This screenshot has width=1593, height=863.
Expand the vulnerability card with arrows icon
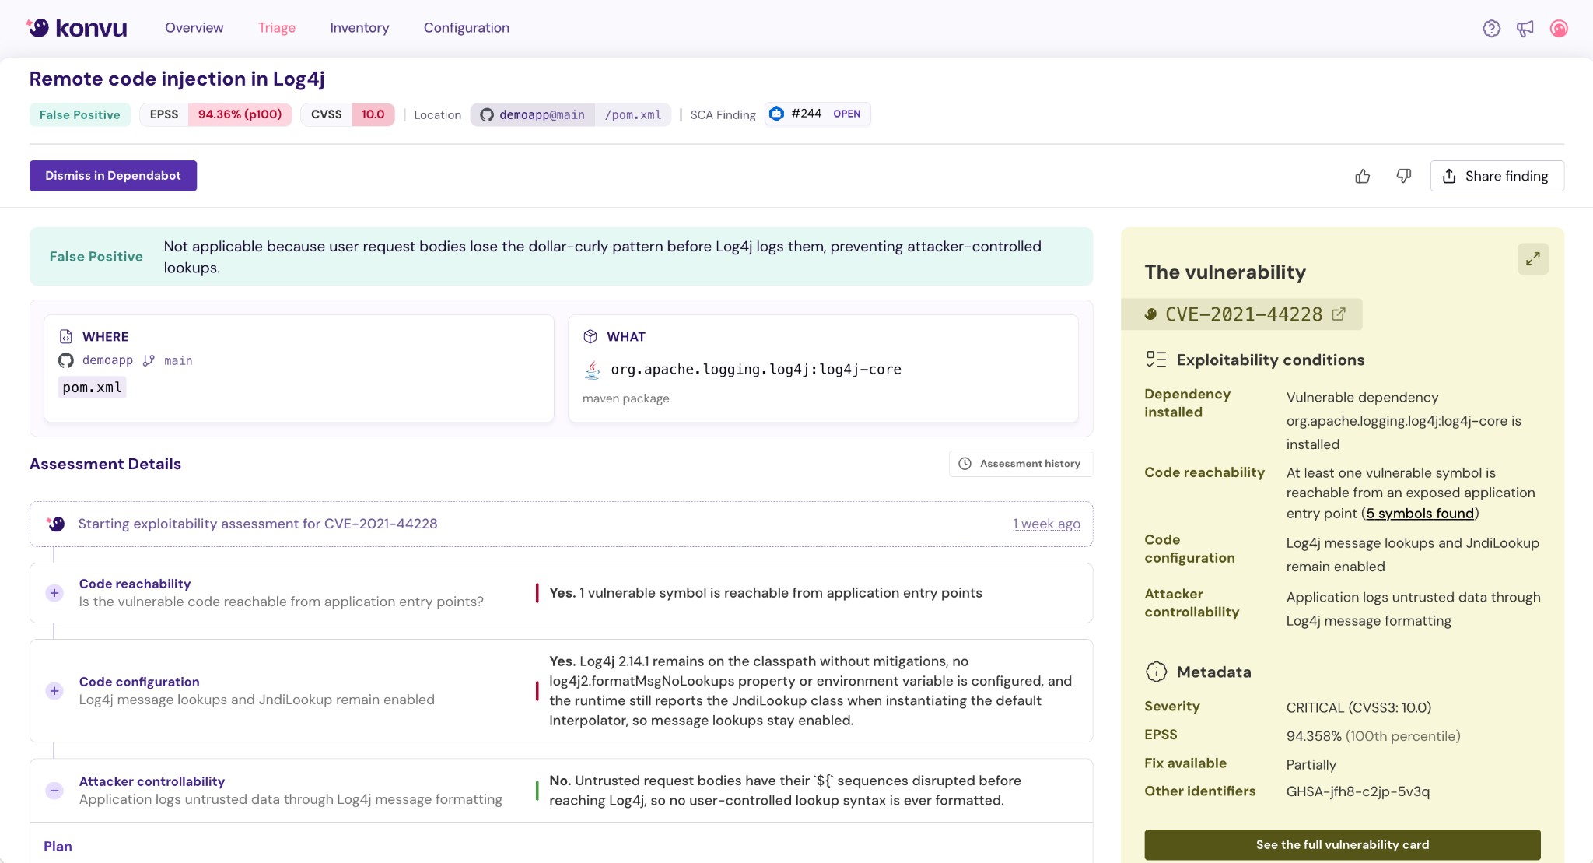point(1532,259)
